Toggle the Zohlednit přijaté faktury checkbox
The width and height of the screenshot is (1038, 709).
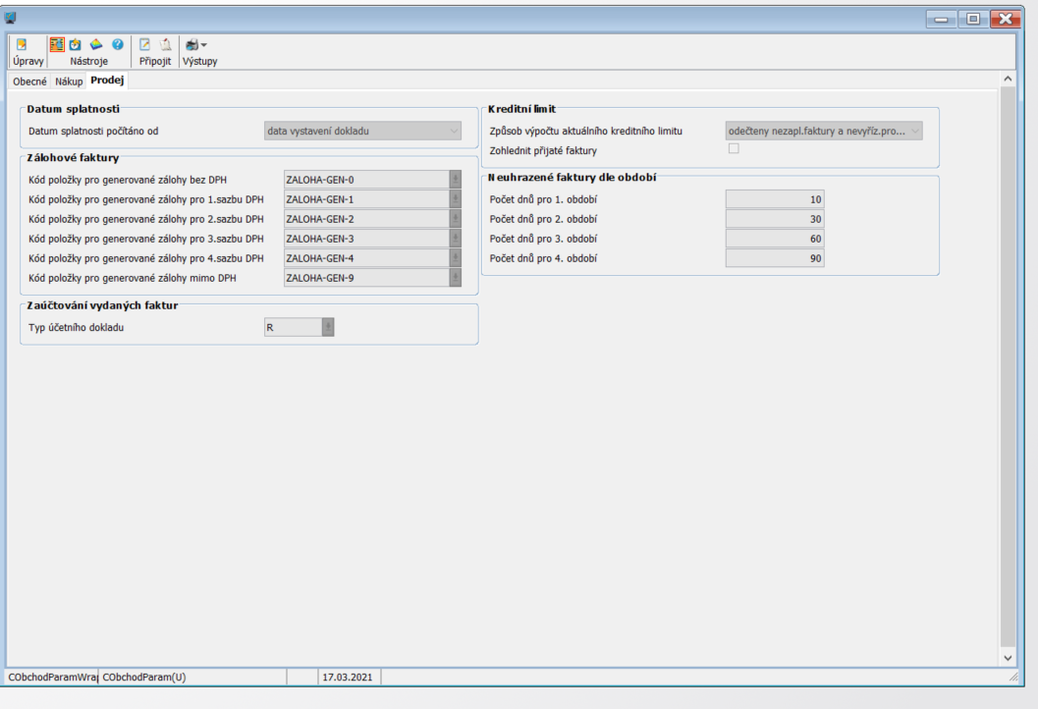point(732,149)
